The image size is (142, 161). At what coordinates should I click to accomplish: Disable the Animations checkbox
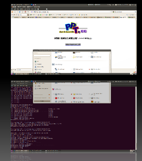point(72,94)
